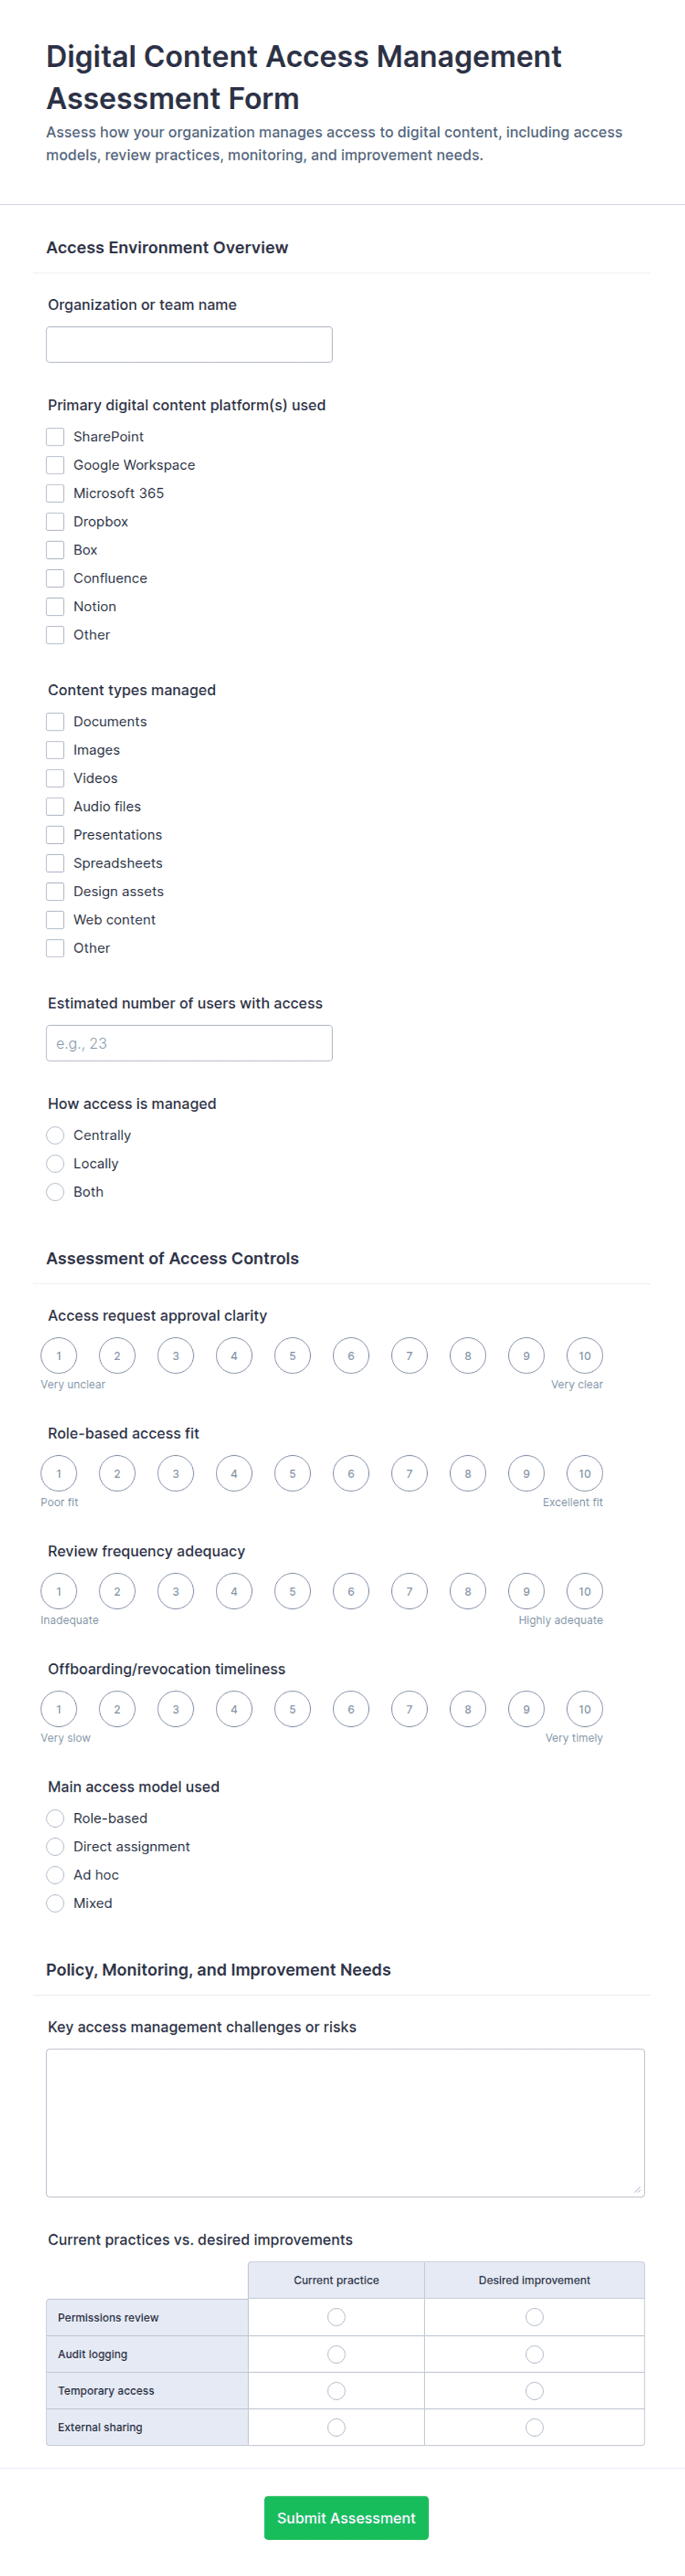Mark Audit logging as desired improvement
685x2576 pixels.
pyautogui.click(x=534, y=2354)
